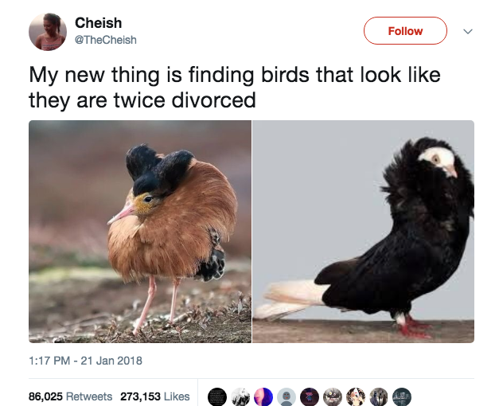
Task: Visit the @TheCheish handle link
Action: coord(106,40)
